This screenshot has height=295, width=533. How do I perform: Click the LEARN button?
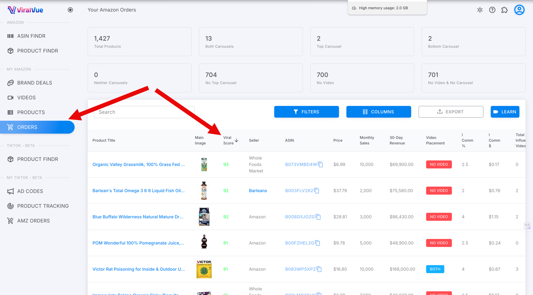coord(505,112)
